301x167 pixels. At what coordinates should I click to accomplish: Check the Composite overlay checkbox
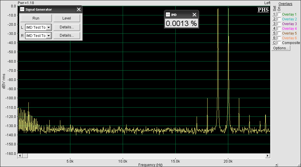click(x=279, y=43)
